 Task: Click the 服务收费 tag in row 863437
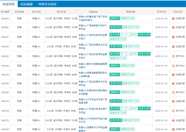coord(115,35)
